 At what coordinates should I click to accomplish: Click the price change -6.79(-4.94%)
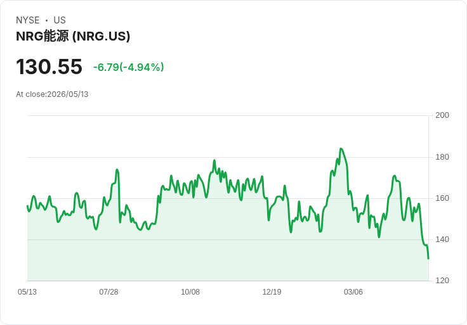129,67
